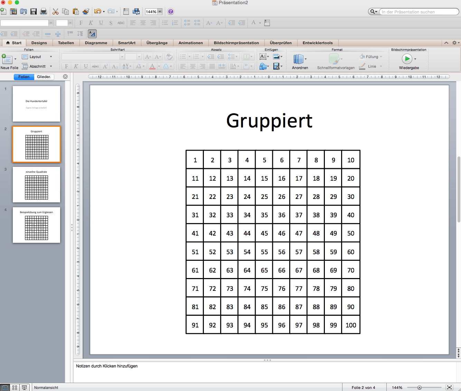Image resolution: width=461 pixels, height=391 pixels.
Task: Open the Bildschirmpräsentation tab
Action: 236,43
